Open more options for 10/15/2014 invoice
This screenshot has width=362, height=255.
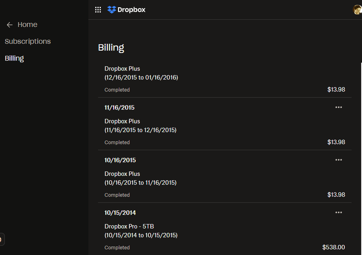[x=338, y=212]
